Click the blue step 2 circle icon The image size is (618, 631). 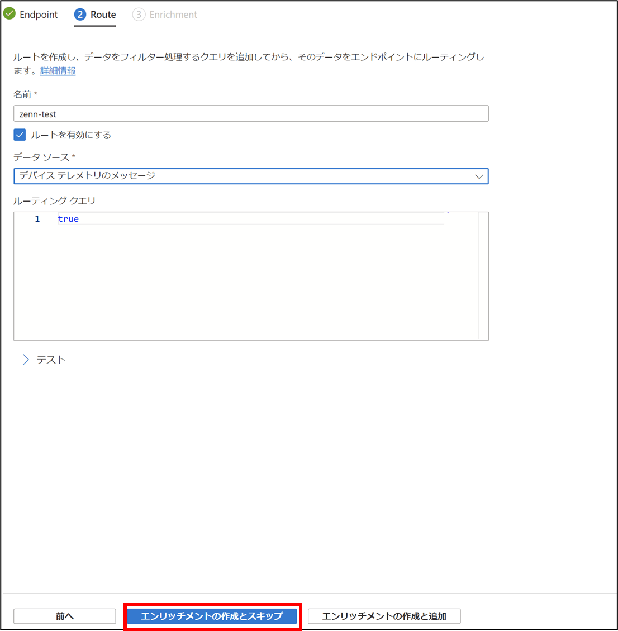click(x=80, y=15)
